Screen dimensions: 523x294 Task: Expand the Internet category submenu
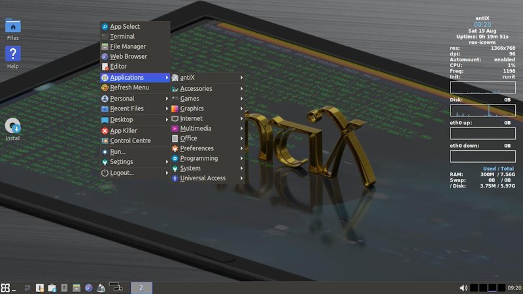(207, 118)
